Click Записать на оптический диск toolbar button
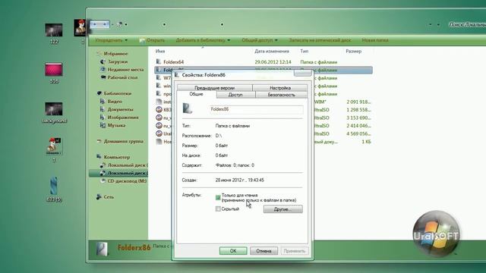The image size is (486, 273). [320, 40]
